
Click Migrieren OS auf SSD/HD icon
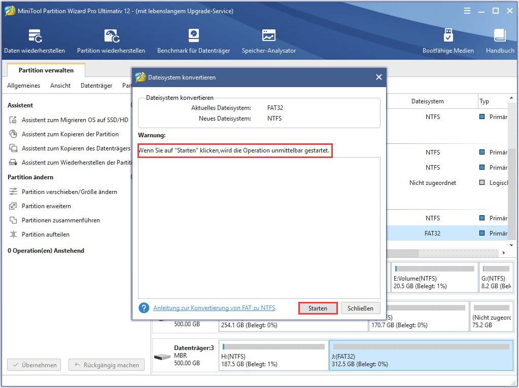coord(13,120)
